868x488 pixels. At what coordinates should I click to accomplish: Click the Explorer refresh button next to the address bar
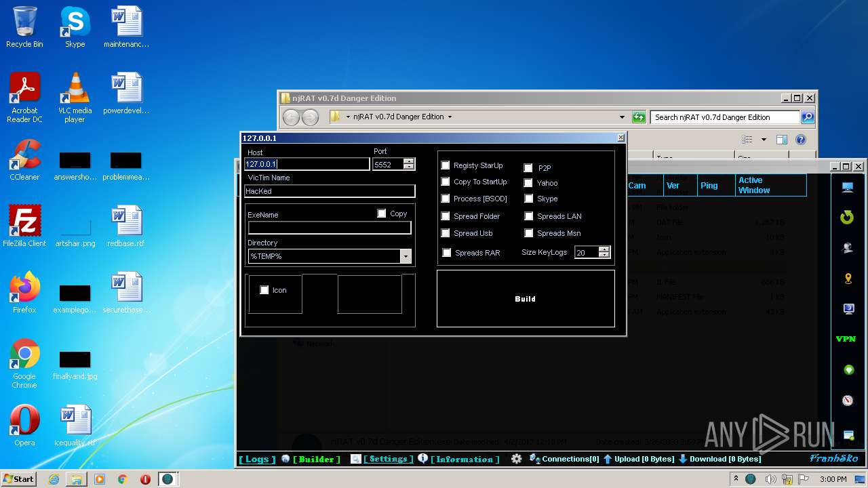(x=639, y=117)
